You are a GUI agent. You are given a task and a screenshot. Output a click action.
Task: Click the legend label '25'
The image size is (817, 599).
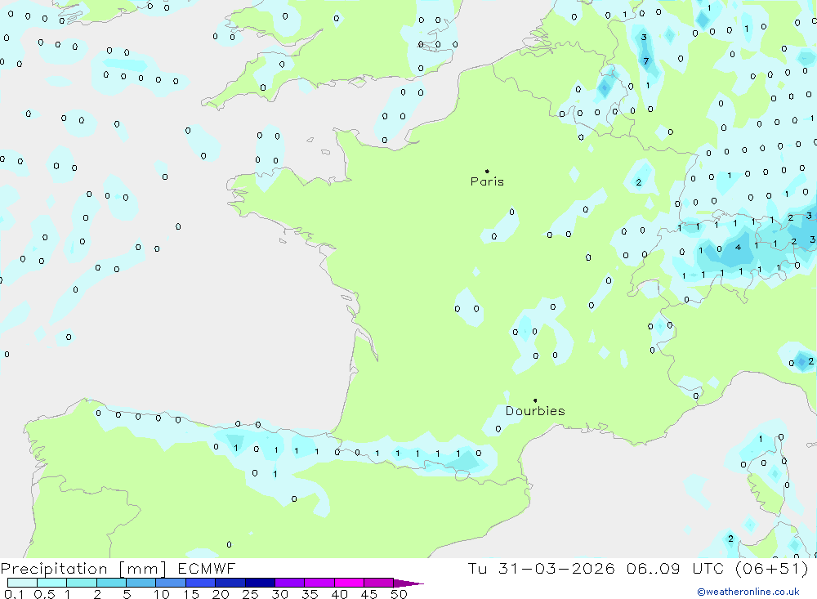[251, 594]
